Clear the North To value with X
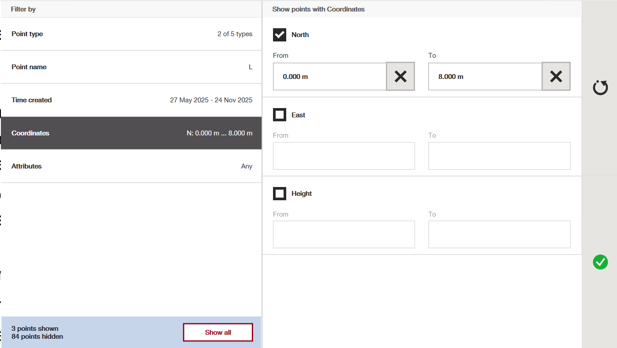The height and width of the screenshot is (348, 617). pos(556,77)
